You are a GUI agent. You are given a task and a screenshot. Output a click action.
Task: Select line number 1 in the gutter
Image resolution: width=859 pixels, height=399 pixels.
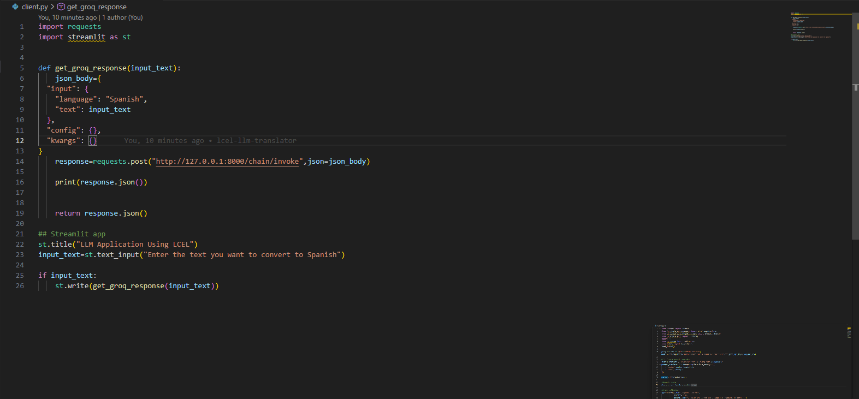tap(22, 27)
